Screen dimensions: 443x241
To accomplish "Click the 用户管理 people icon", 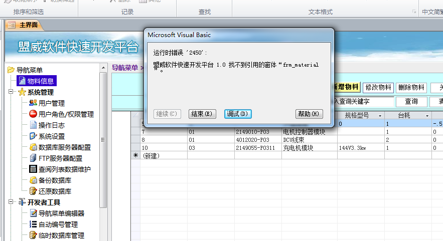I will pyautogui.click(x=33, y=103).
